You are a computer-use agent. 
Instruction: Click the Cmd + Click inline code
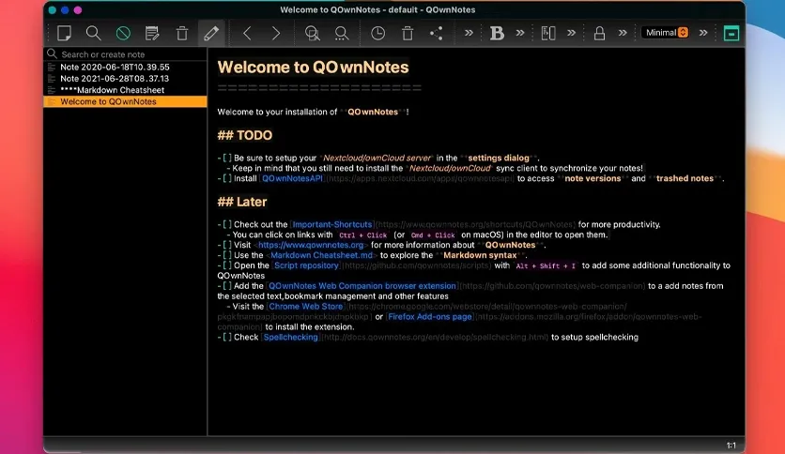coord(433,235)
